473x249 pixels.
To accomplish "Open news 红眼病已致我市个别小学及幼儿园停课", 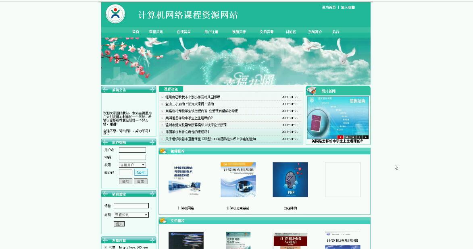I will (193, 97).
